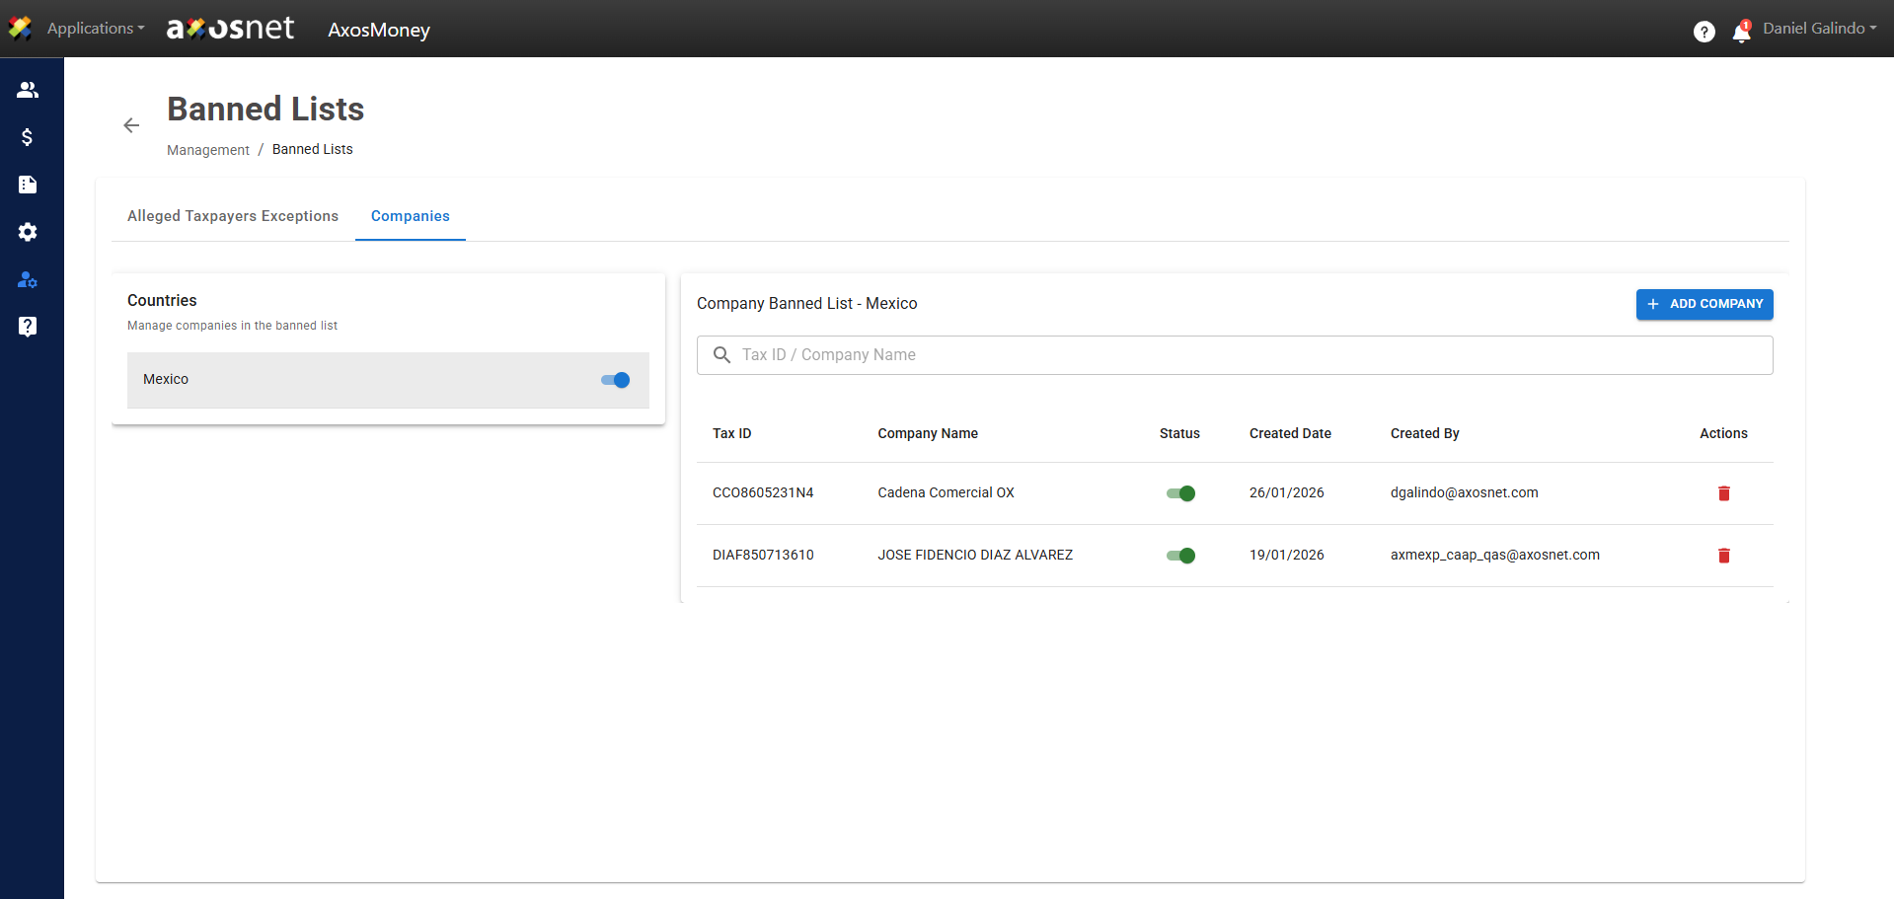Go back using the arrow icon
1894x899 pixels.
[131, 125]
